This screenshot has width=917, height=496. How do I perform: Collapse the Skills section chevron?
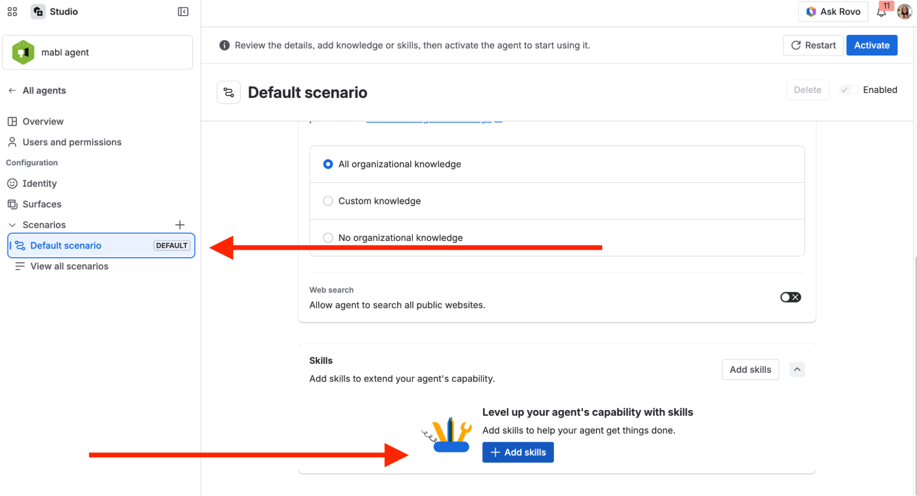(x=797, y=370)
